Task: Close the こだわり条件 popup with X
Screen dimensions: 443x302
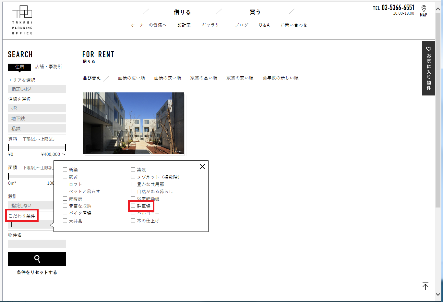Action: (202, 167)
